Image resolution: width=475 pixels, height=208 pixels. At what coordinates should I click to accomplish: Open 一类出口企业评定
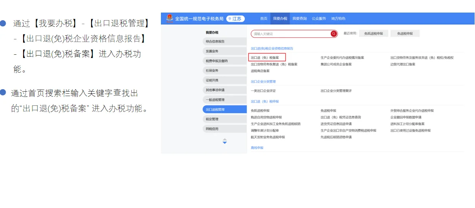pyautogui.click(x=263, y=91)
